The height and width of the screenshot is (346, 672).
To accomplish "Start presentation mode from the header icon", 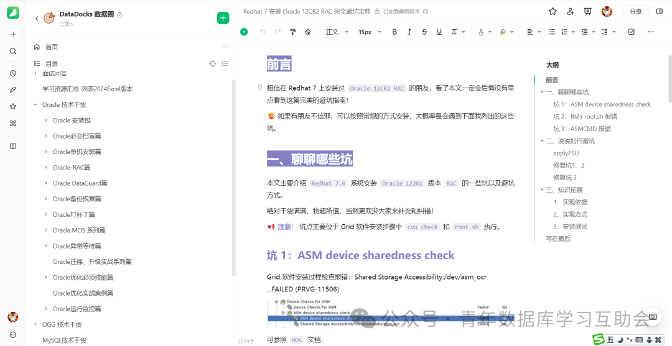I will click(x=588, y=12).
